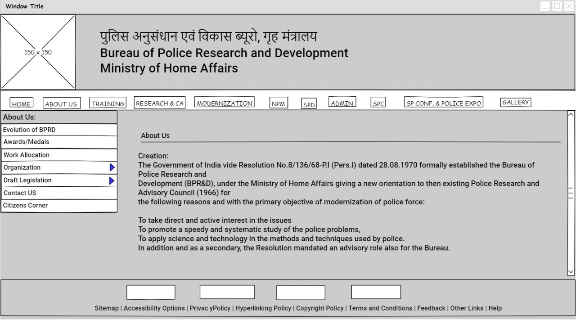The image size is (576, 320).
Task: Click the About Us content heading
Action: (155, 135)
